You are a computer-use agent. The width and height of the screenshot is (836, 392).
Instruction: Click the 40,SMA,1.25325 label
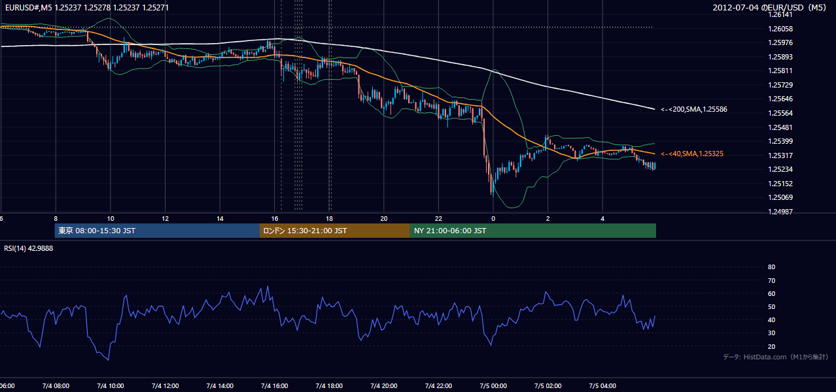click(x=692, y=154)
